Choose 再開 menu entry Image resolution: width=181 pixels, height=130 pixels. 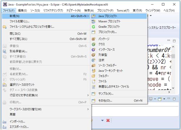[13, 114]
